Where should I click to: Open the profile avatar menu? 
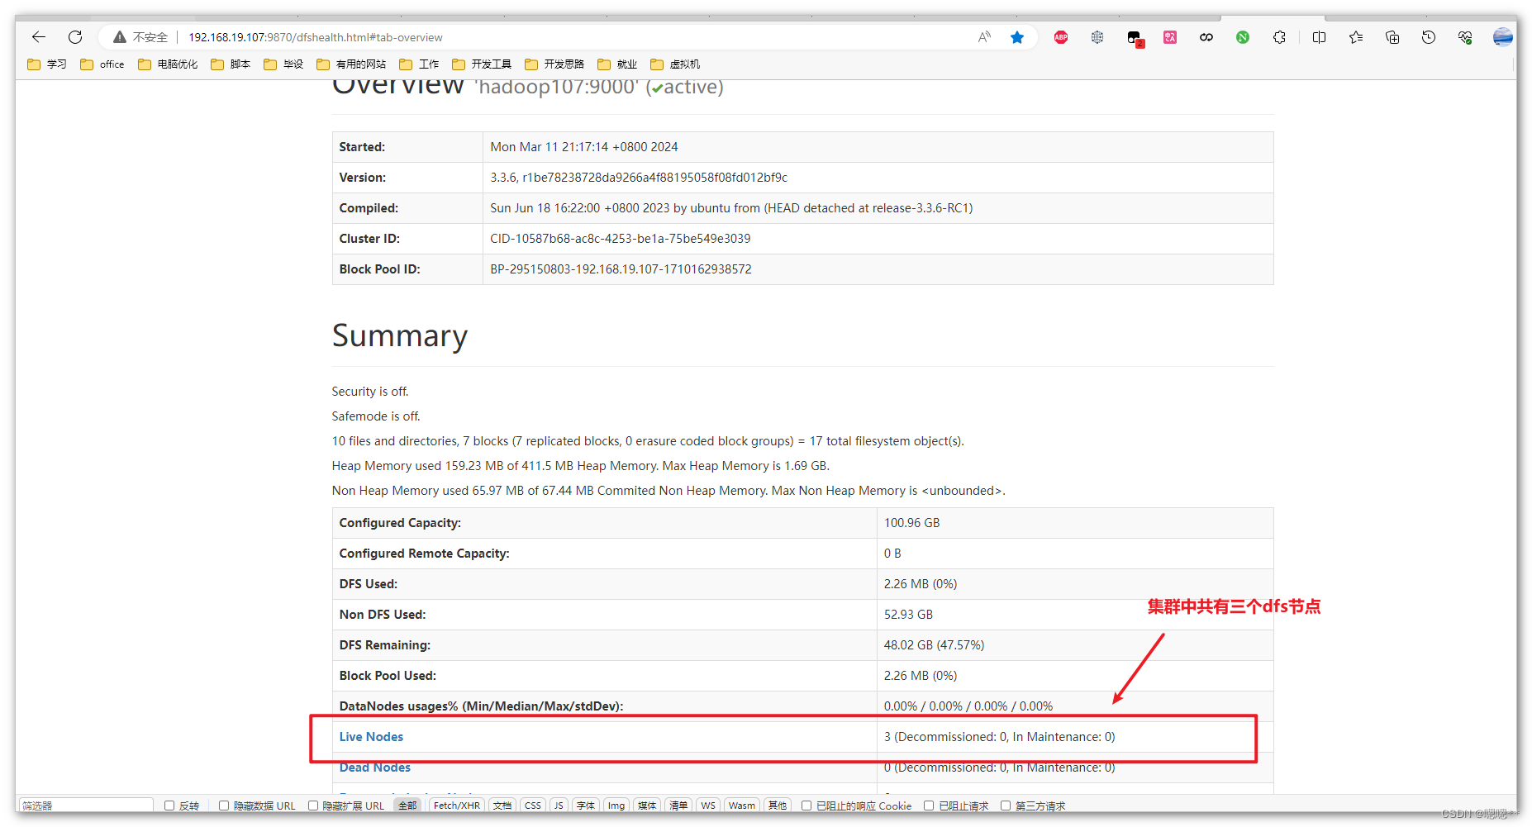click(1503, 37)
